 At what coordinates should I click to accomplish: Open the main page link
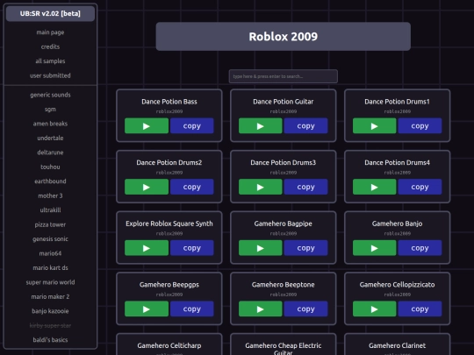(50, 32)
